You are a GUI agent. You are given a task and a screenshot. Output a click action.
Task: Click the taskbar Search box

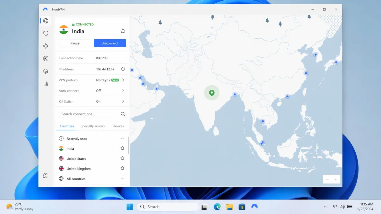coord(168,207)
